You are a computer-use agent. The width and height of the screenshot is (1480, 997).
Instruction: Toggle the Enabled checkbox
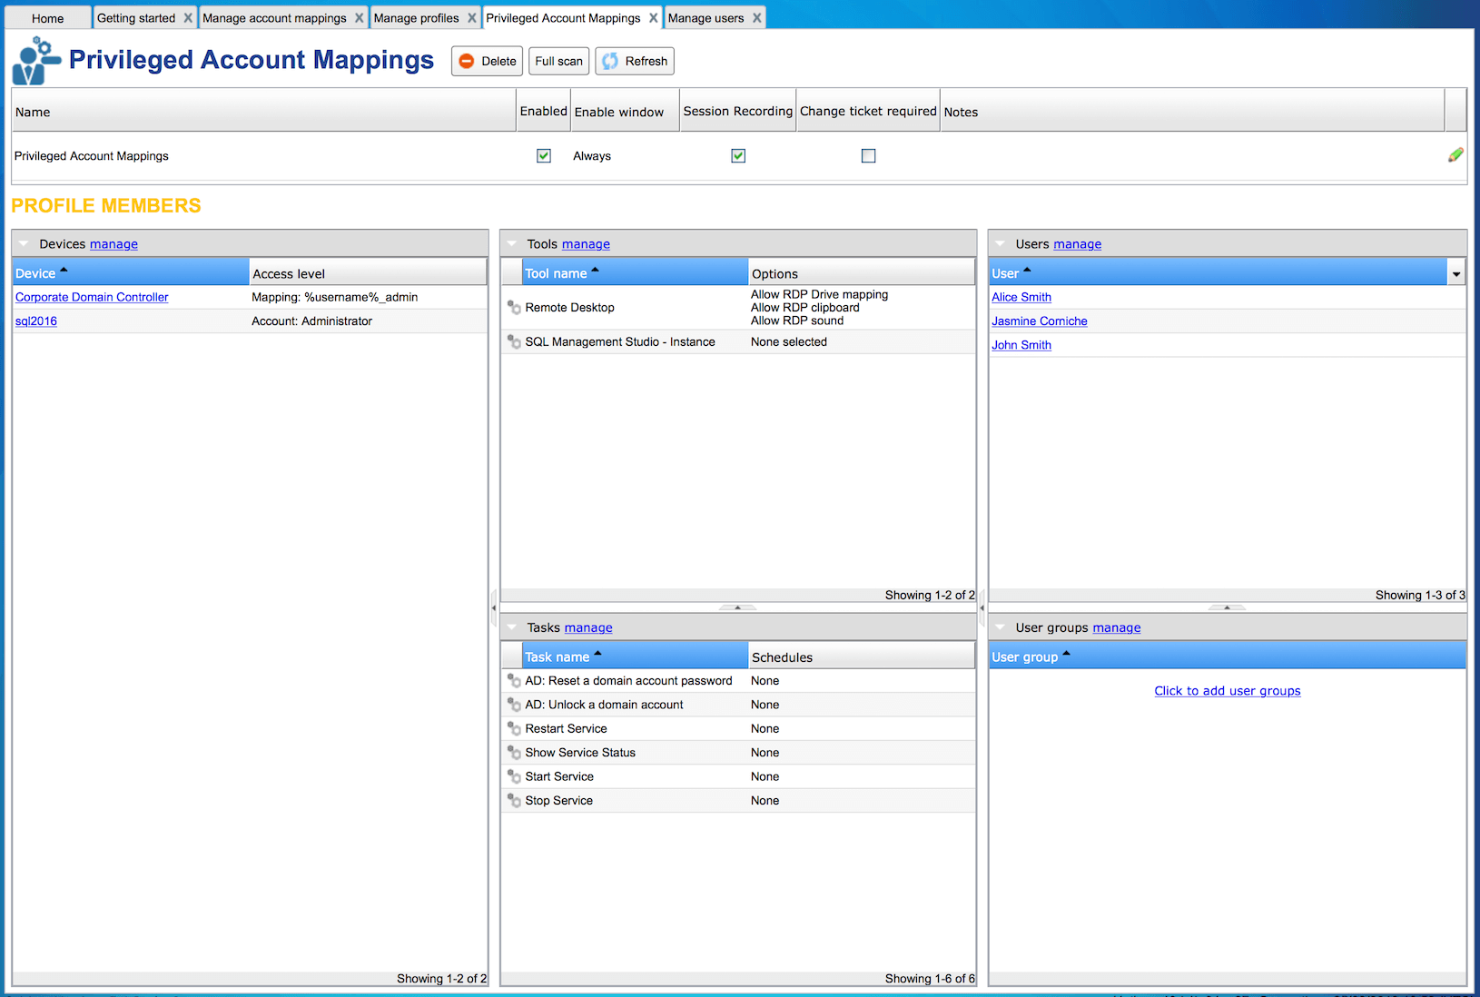tap(544, 156)
